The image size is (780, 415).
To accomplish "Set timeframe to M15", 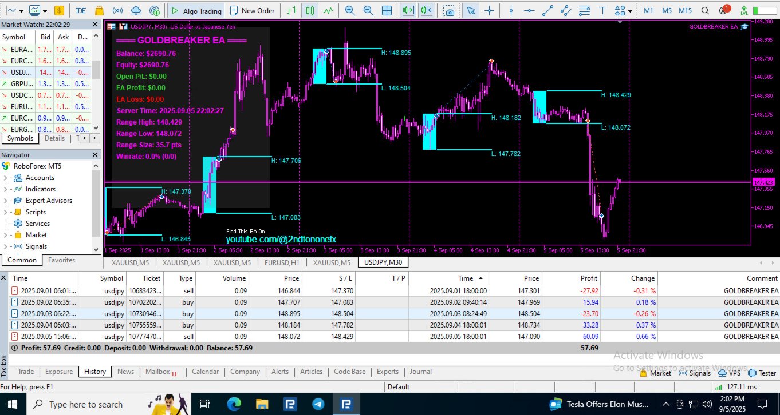I will [x=685, y=10].
